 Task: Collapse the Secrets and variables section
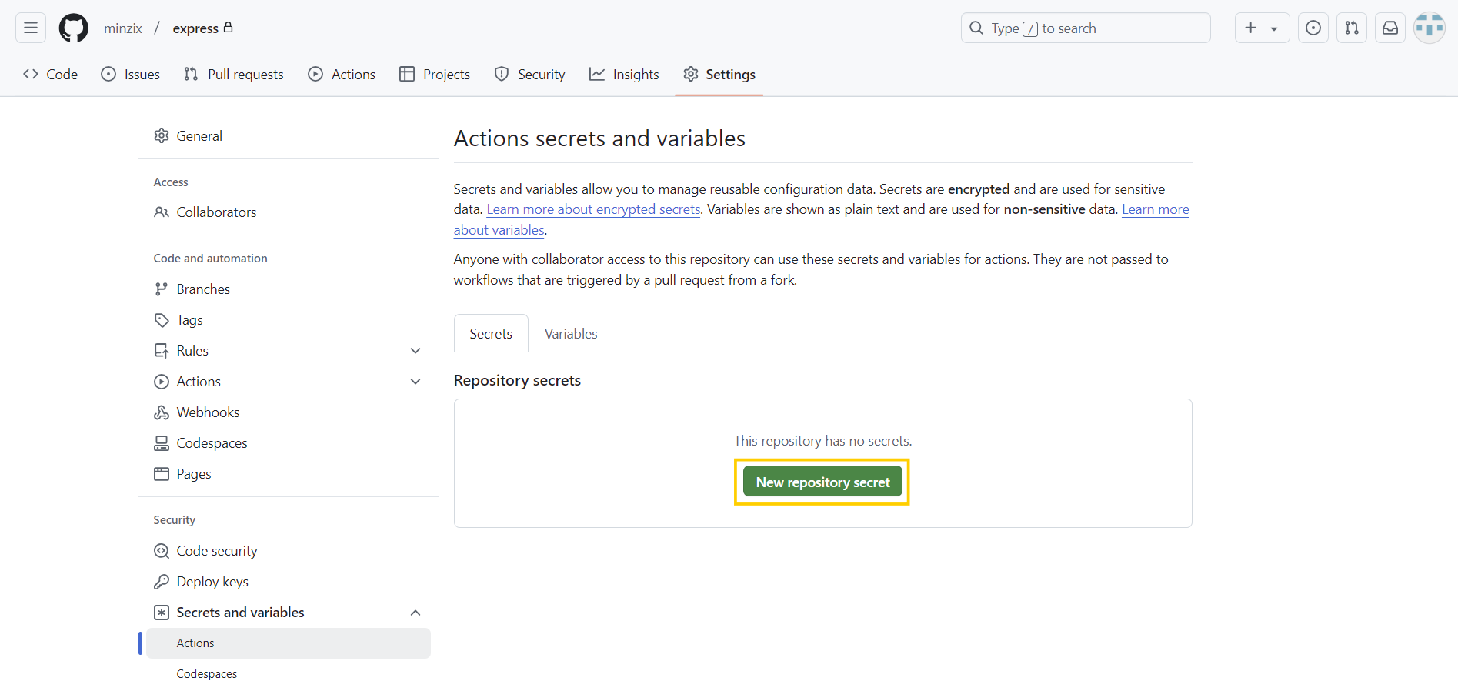pos(415,613)
